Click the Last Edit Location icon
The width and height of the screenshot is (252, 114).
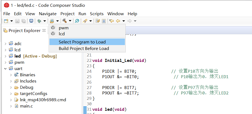coord(112,21)
